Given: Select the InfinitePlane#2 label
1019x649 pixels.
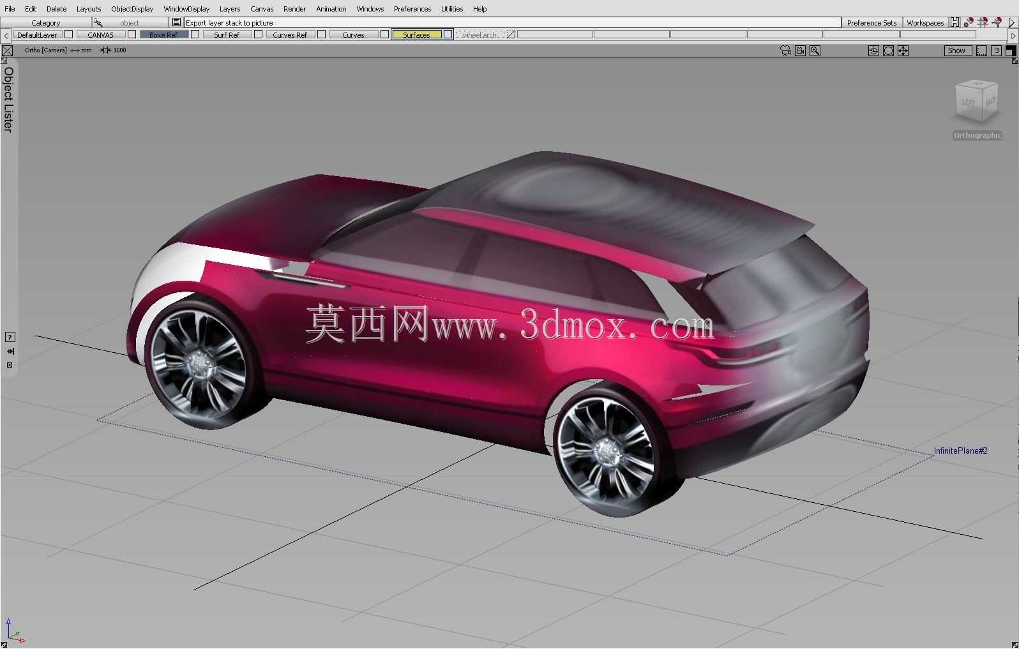Looking at the screenshot, I should [960, 451].
